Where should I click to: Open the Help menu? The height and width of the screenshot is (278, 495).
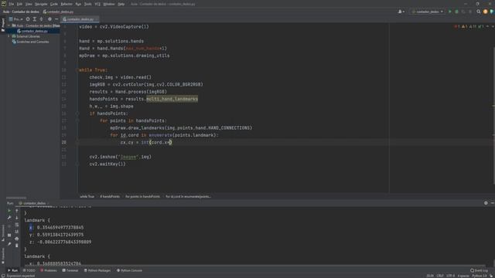point(121,4)
